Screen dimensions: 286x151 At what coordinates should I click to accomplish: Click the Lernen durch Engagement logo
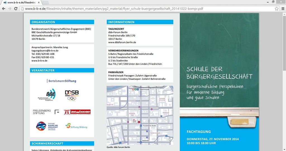[77, 112]
